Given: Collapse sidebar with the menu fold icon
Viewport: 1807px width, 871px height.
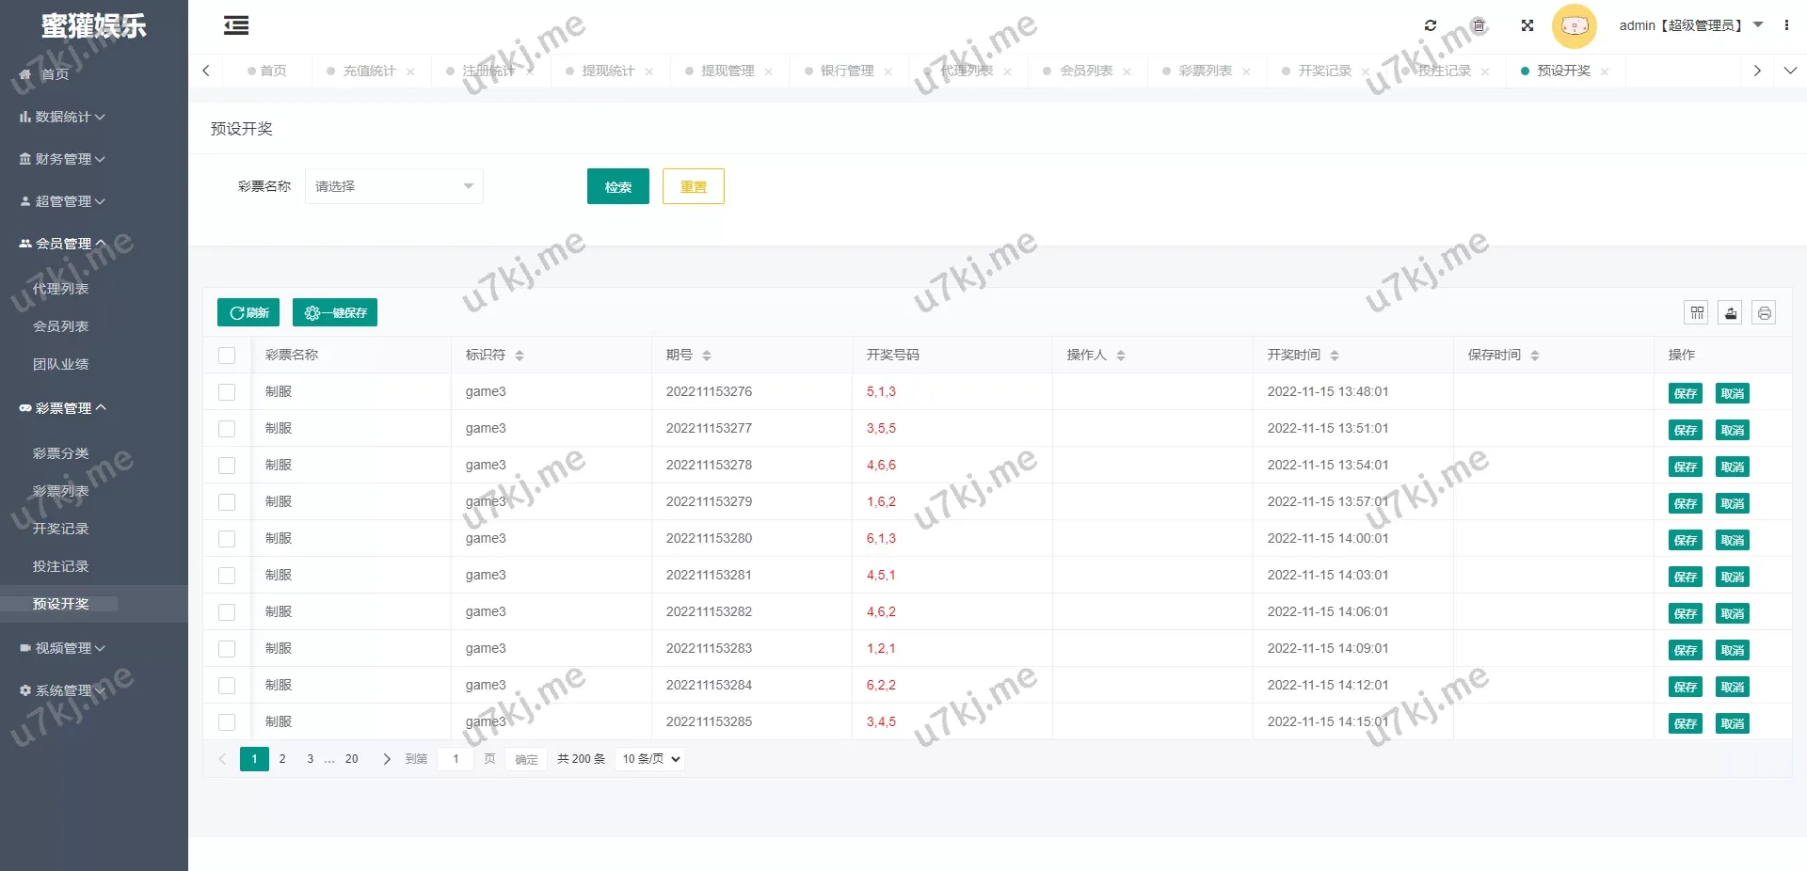Looking at the screenshot, I should pos(236,26).
